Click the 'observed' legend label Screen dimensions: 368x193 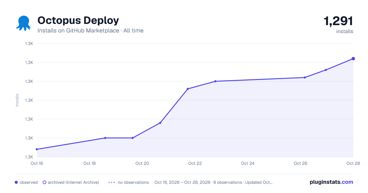click(29, 182)
